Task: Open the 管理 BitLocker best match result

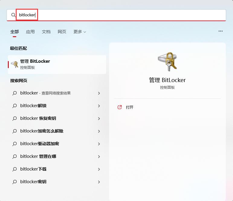Action: pos(57,64)
